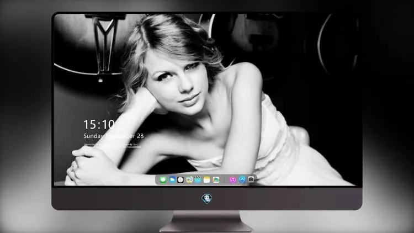
Task: Open the Clock app in the dock
Action: [181, 179]
